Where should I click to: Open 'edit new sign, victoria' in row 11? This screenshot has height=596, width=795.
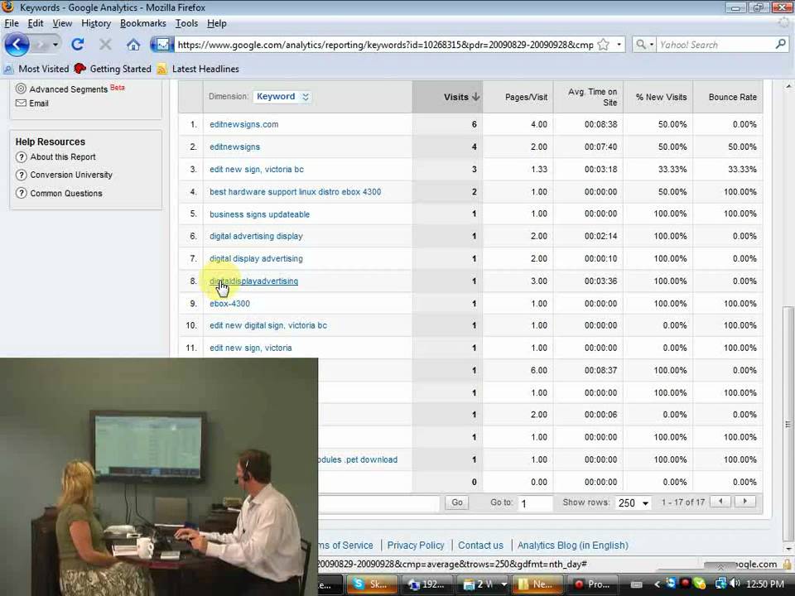[250, 348]
